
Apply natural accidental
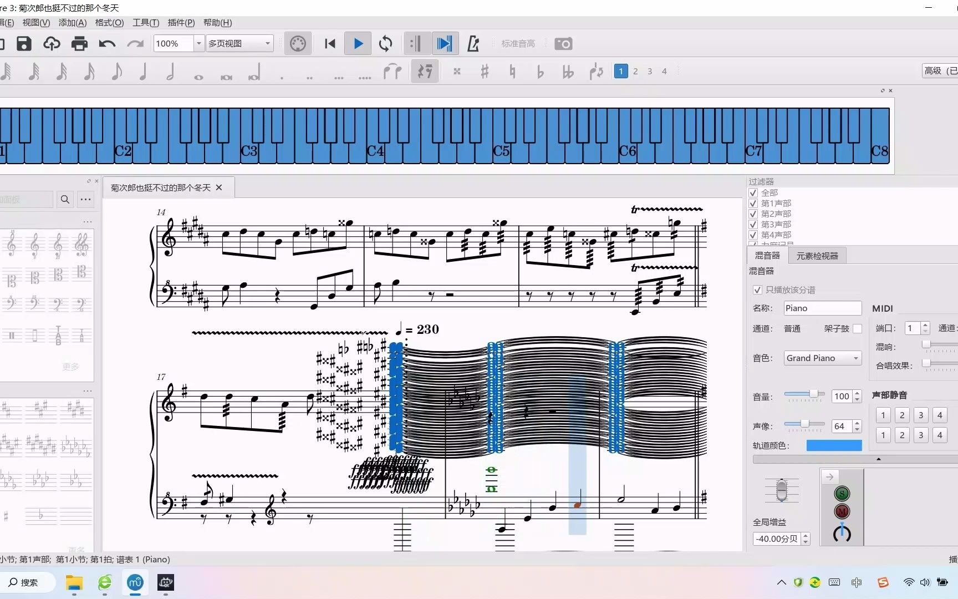[512, 72]
